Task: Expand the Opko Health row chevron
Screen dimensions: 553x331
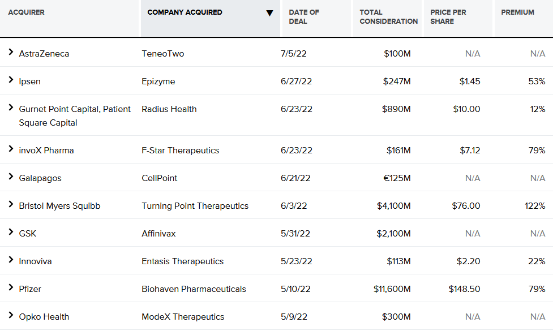Action: 11,315
